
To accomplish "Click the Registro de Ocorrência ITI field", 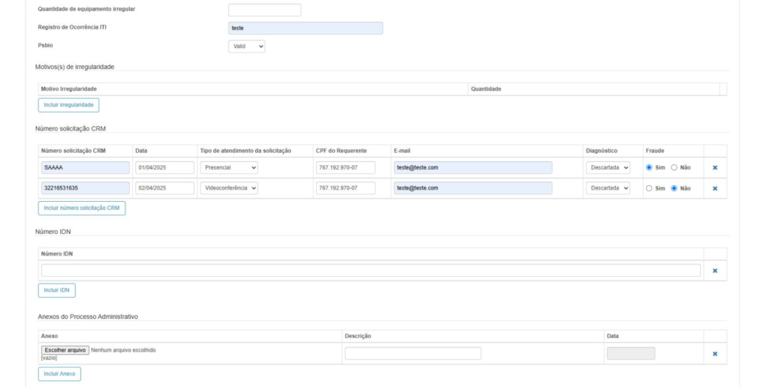I will tap(305, 28).
